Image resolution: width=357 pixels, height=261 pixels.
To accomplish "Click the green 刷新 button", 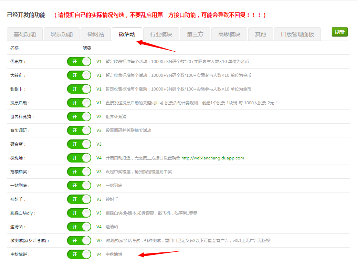I will click(339, 32).
